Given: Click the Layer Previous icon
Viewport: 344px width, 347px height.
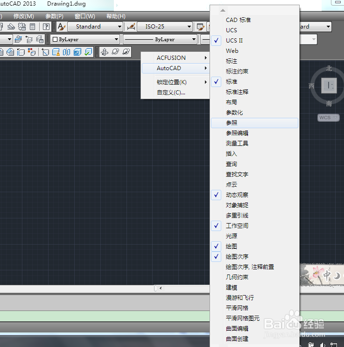Looking at the screenshot, I should [x=29, y=39].
